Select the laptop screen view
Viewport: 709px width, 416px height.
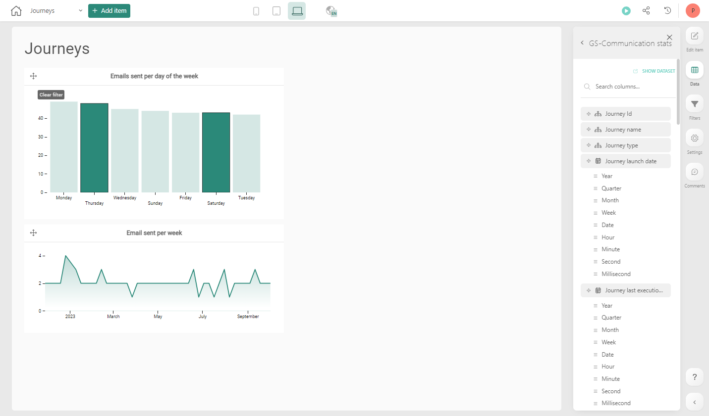coord(297,11)
